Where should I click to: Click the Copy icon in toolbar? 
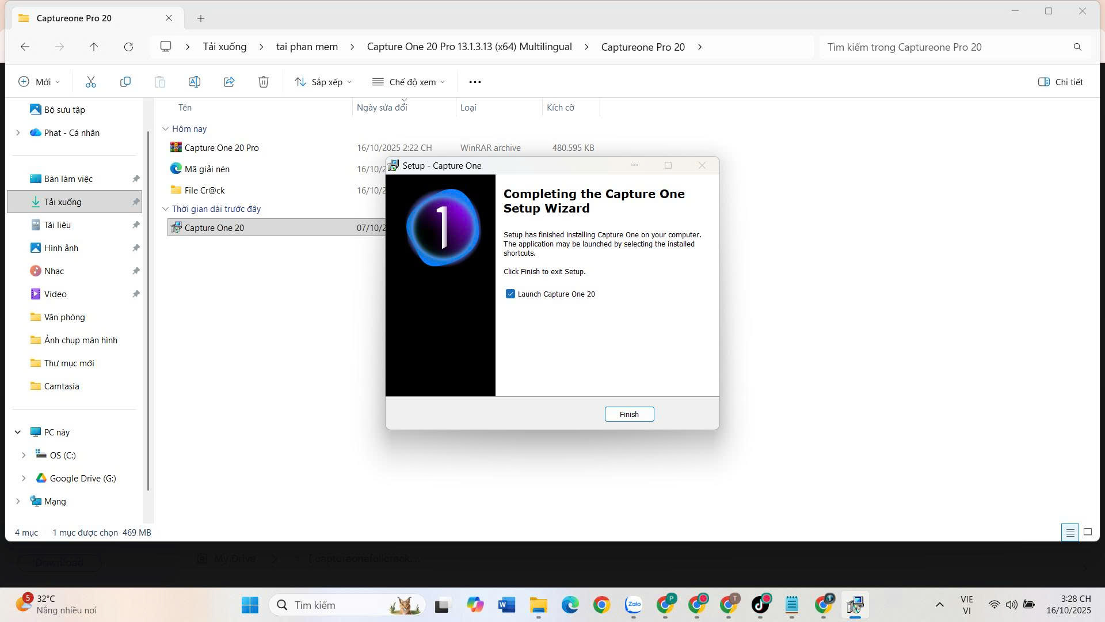[x=125, y=82]
